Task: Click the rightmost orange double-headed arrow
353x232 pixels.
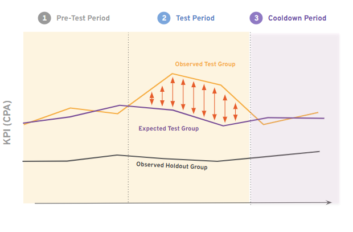Action: tap(235, 112)
